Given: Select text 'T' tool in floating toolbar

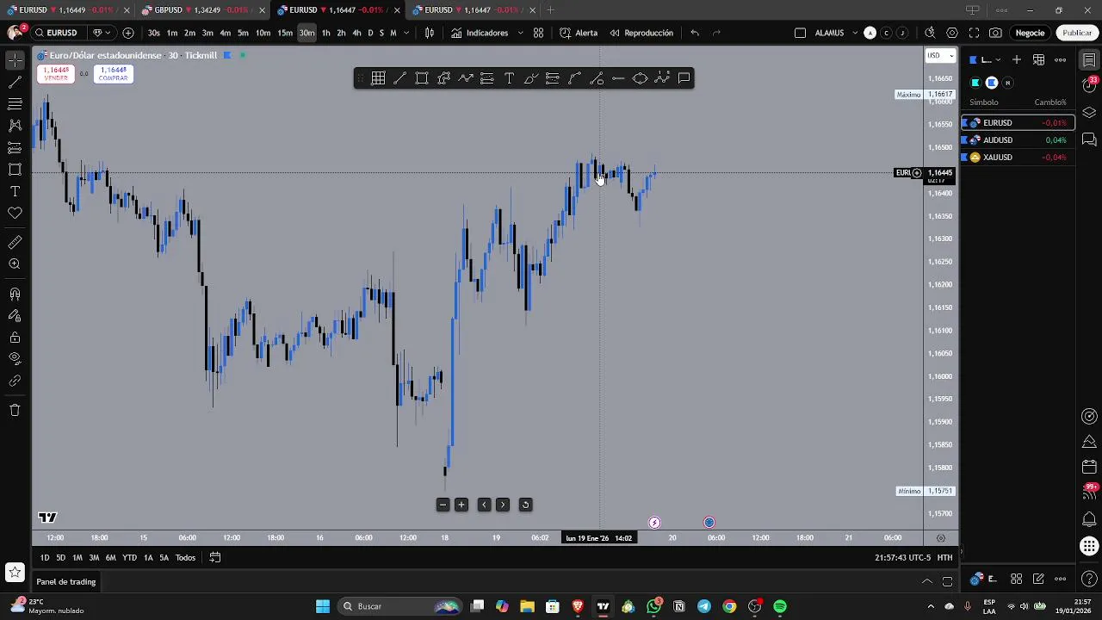Looking at the screenshot, I should (x=509, y=78).
